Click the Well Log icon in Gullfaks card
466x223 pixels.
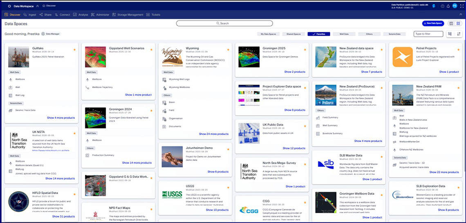(x=11, y=95)
